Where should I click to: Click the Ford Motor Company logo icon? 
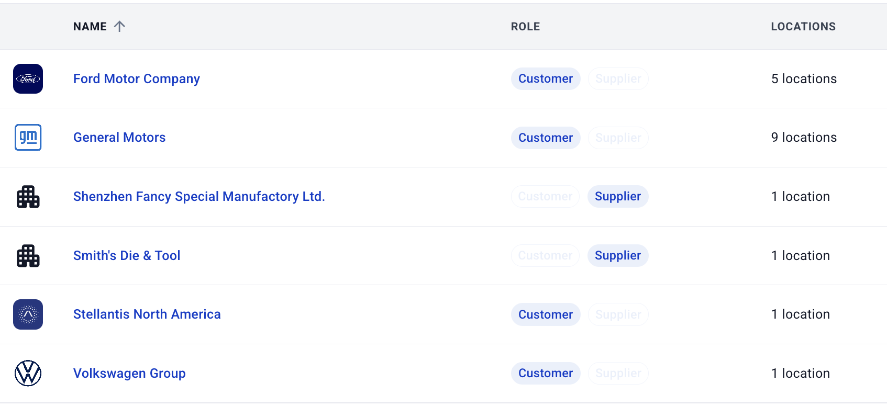click(x=28, y=78)
